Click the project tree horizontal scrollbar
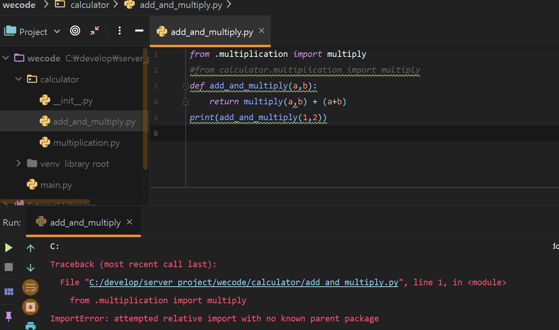The width and height of the screenshot is (559, 330). (x=45, y=202)
